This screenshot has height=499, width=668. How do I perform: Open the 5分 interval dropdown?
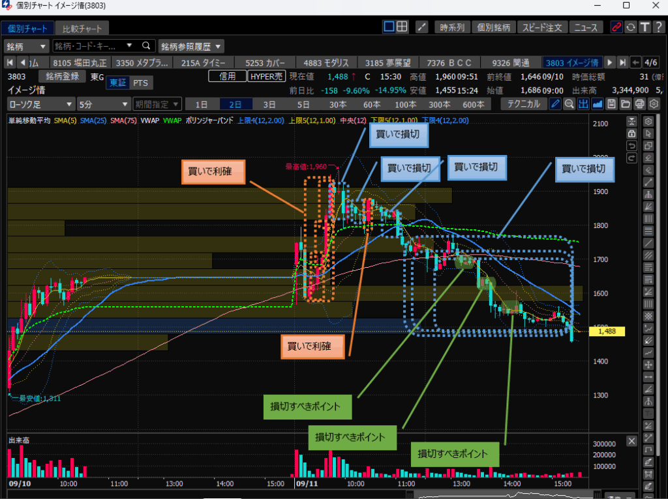[102, 104]
